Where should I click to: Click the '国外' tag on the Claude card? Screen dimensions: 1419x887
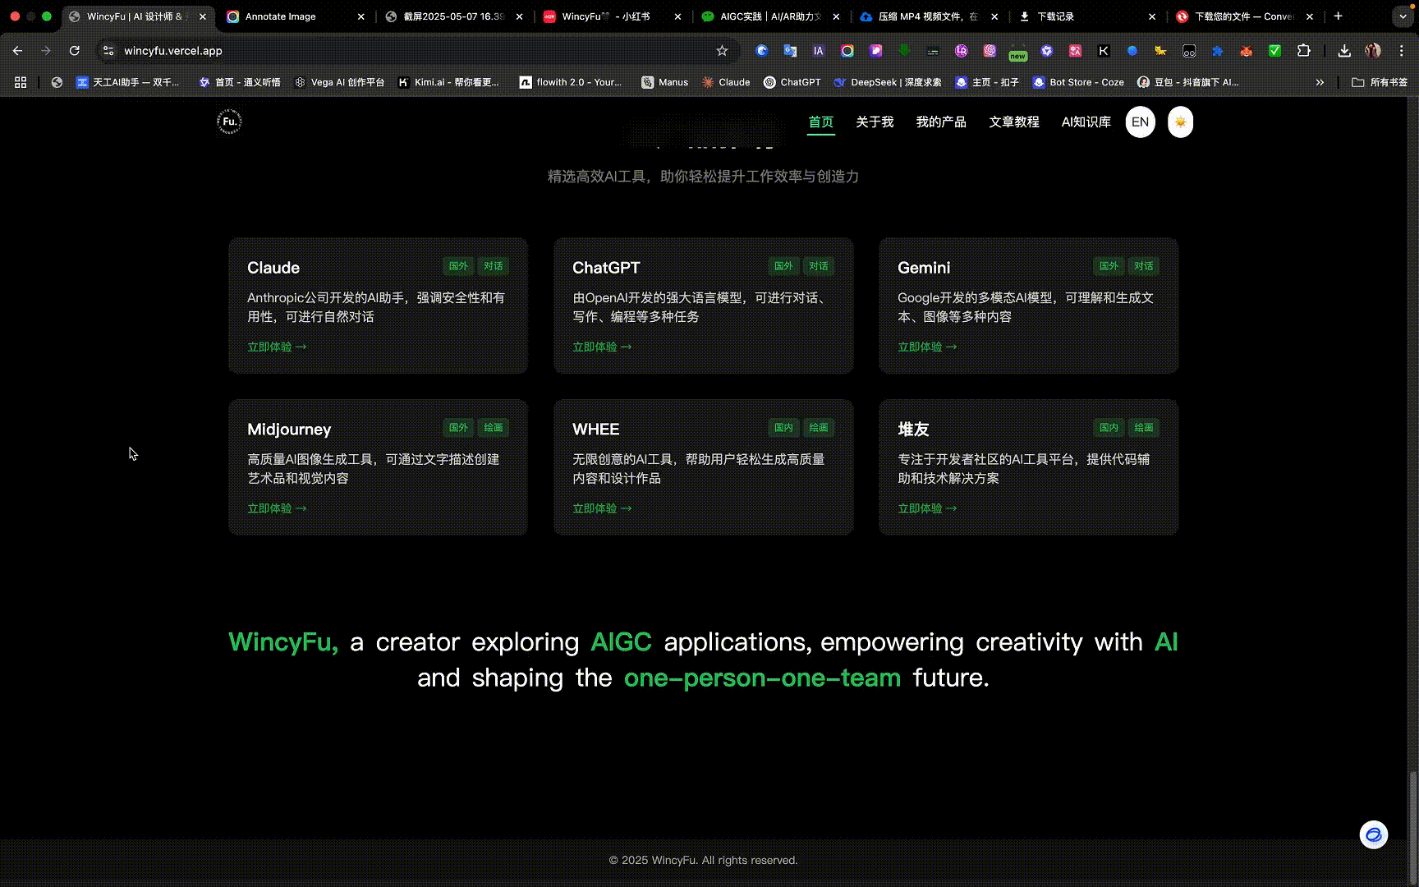tap(458, 266)
